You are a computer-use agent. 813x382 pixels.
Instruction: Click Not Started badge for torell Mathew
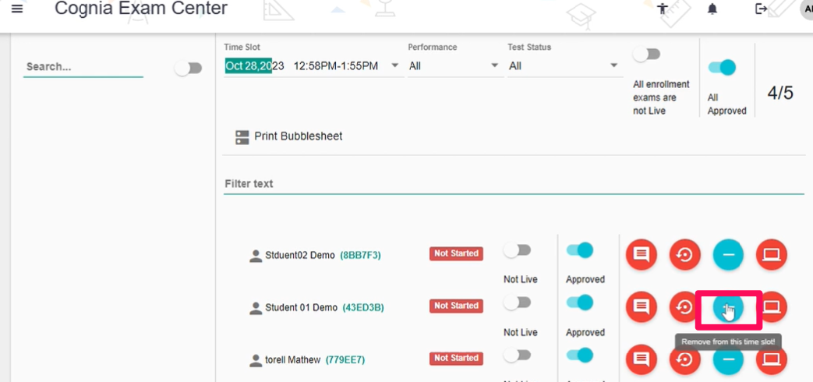click(456, 358)
